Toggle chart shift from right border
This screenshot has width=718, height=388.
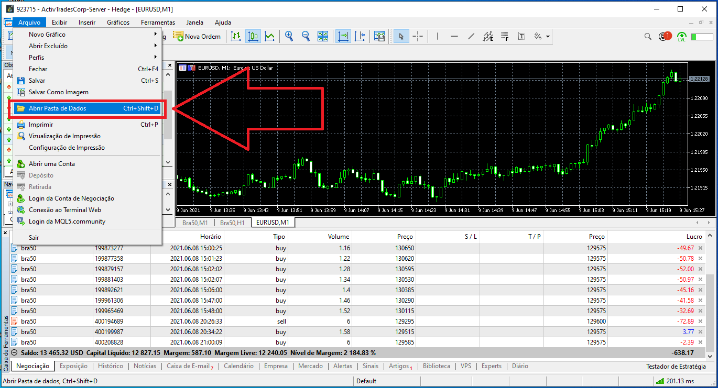(360, 37)
